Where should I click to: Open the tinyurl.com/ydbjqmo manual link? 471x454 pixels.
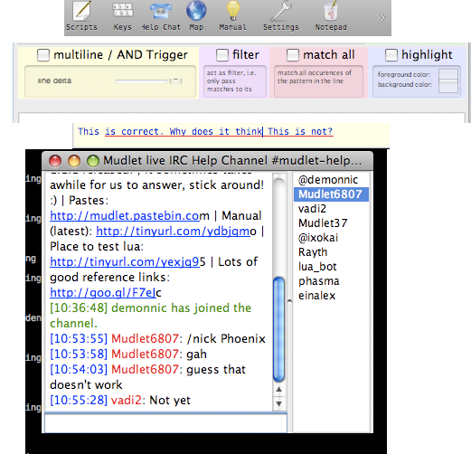pyautogui.click(x=173, y=232)
